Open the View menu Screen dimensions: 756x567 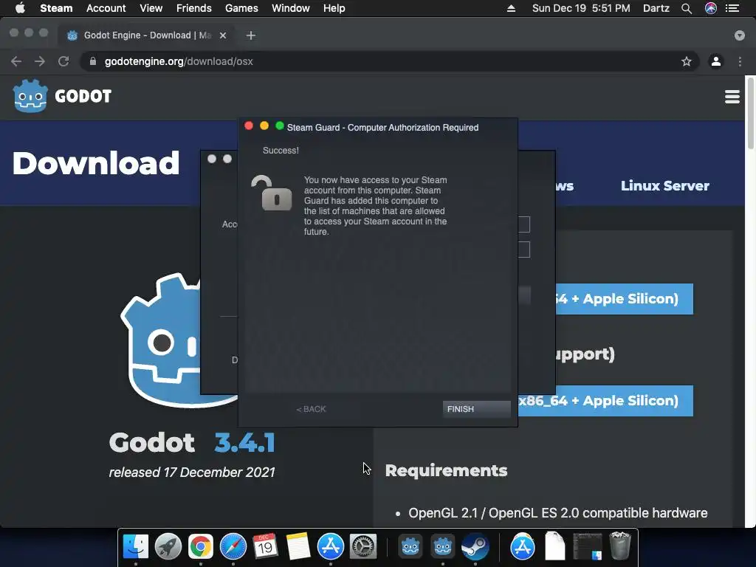pos(151,8)
